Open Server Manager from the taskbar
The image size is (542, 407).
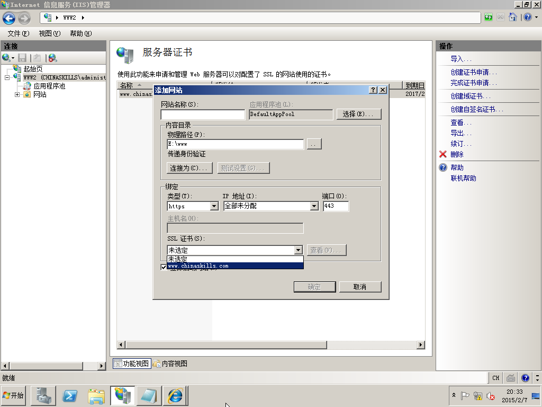(43, 395)
